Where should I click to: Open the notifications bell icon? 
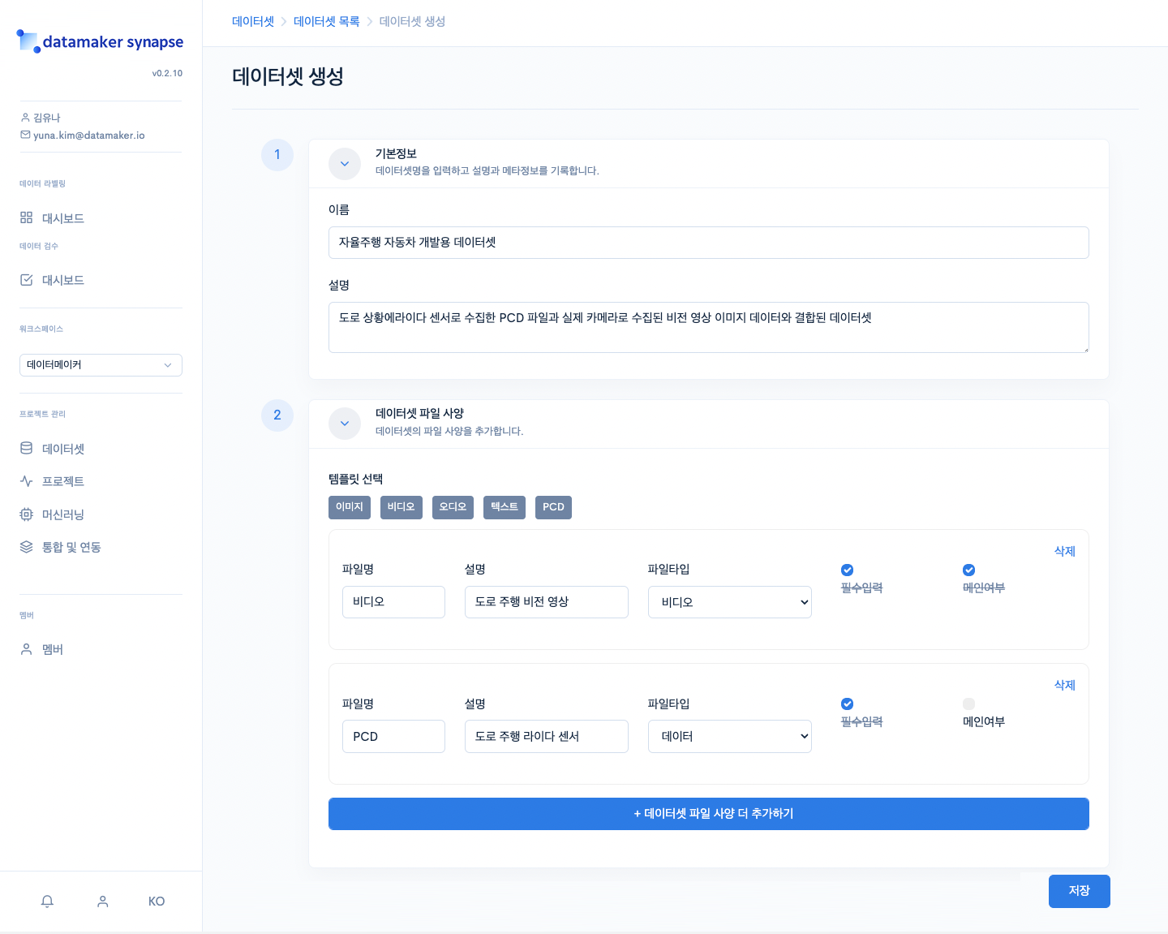(47, 901)
